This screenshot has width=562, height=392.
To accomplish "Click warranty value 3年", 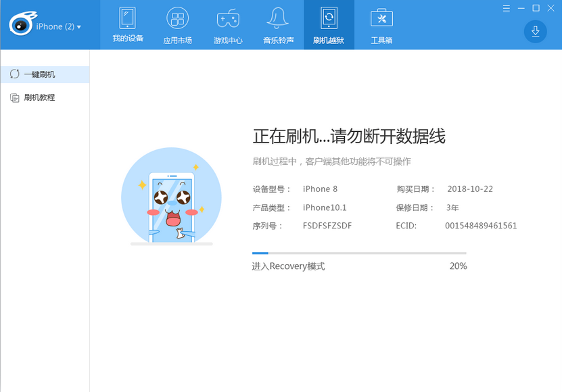I will (452, 207).
